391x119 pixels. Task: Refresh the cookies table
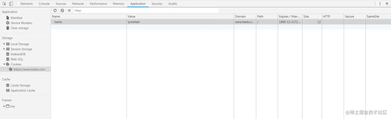(x=55, y=10)
